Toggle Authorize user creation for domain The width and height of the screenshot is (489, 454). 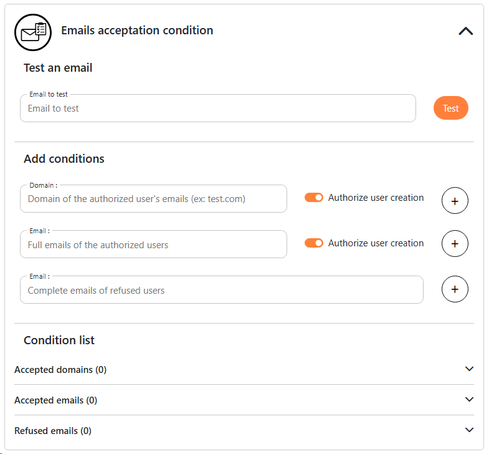314,198
